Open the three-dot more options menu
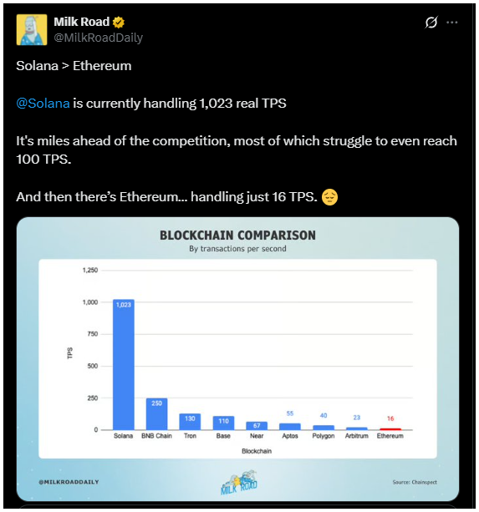 click(x=452, y=23)
